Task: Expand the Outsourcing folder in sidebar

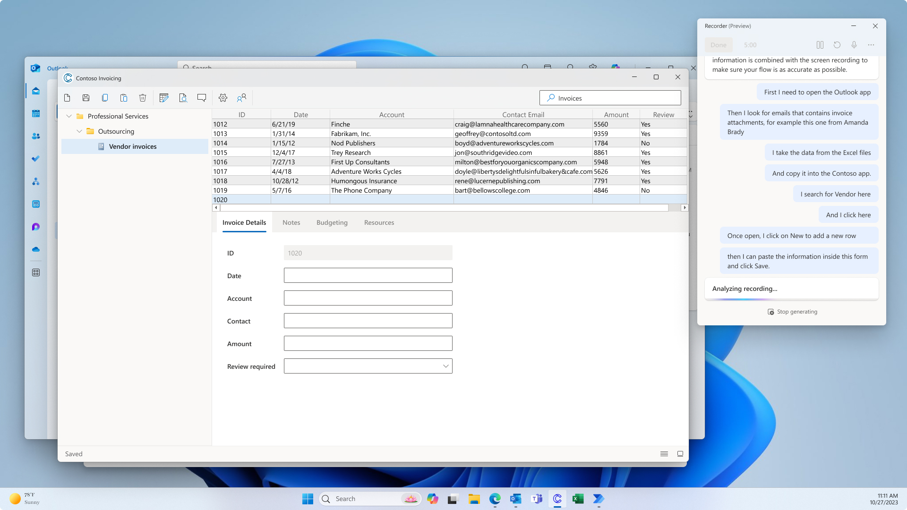Action: [x=80, y=131]
